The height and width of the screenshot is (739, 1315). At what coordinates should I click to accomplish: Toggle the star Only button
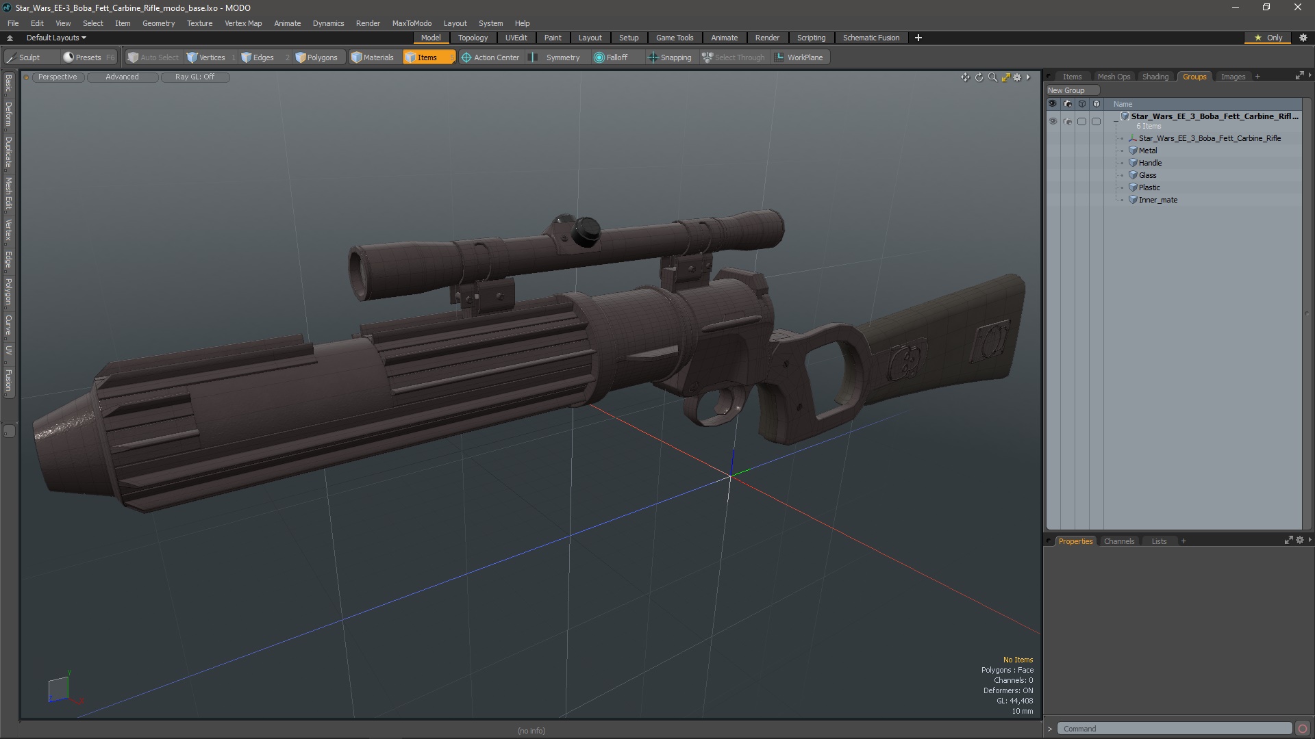pos(1268,38)
